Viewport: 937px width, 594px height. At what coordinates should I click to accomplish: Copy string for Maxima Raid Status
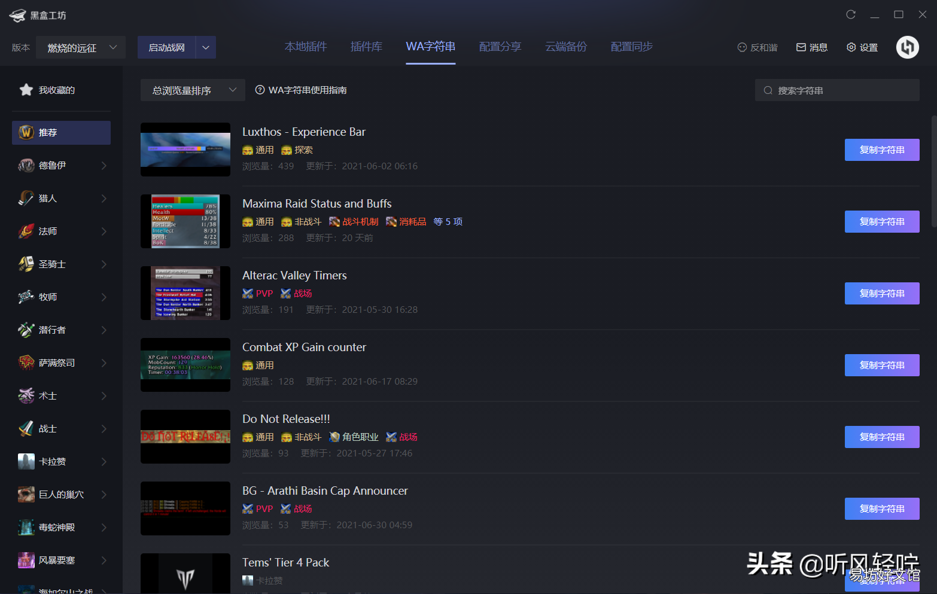pos(882,221)
